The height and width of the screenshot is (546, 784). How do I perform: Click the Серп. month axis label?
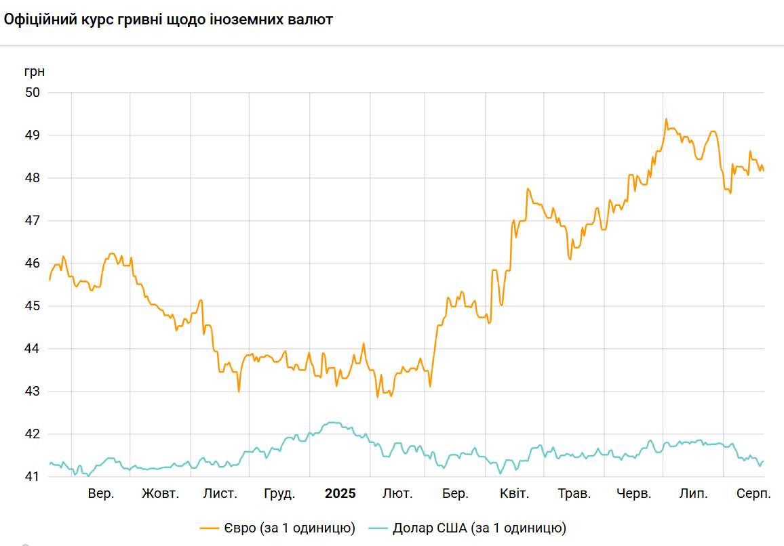point(753,494)
